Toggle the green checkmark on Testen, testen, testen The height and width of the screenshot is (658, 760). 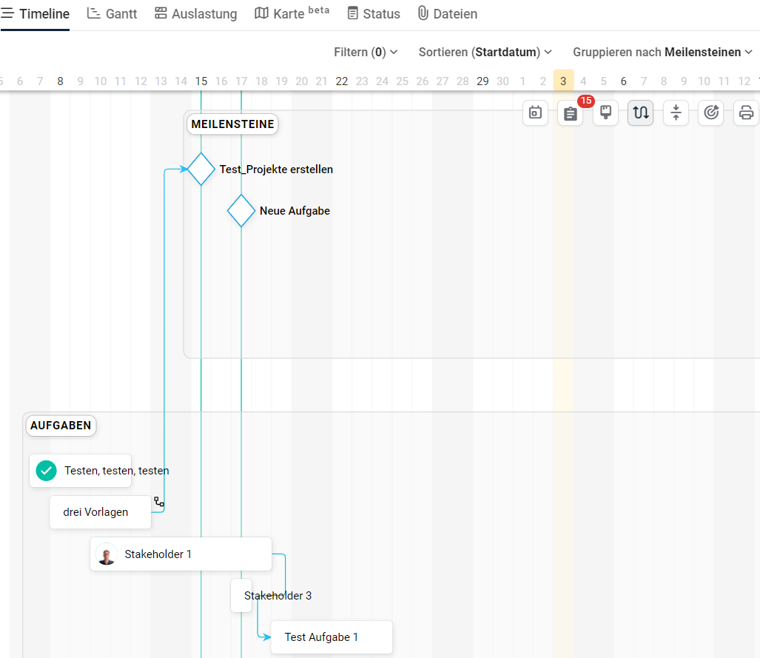(46, 470)
